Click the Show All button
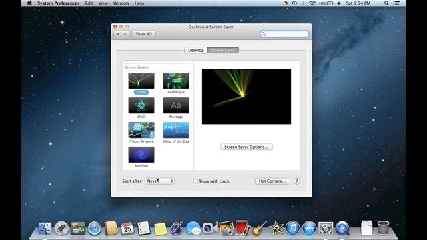The height and width of the screenshot is (240, 427). click(x=144, y=34)
